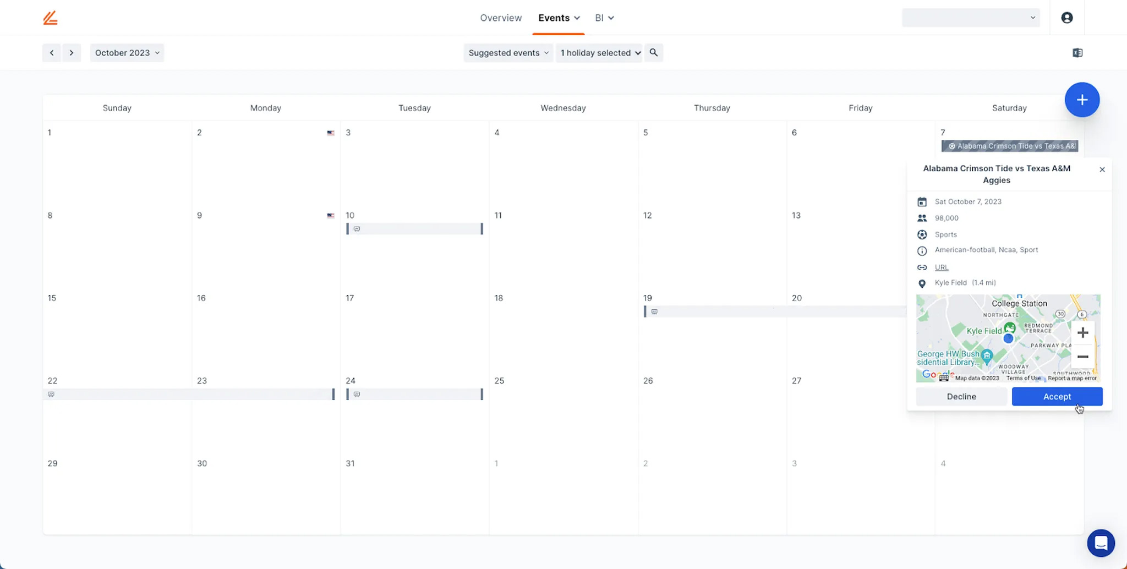Go to the previous month with the left arrow
The height and width of the screenshot is (569, 1127).
[52, 52]
